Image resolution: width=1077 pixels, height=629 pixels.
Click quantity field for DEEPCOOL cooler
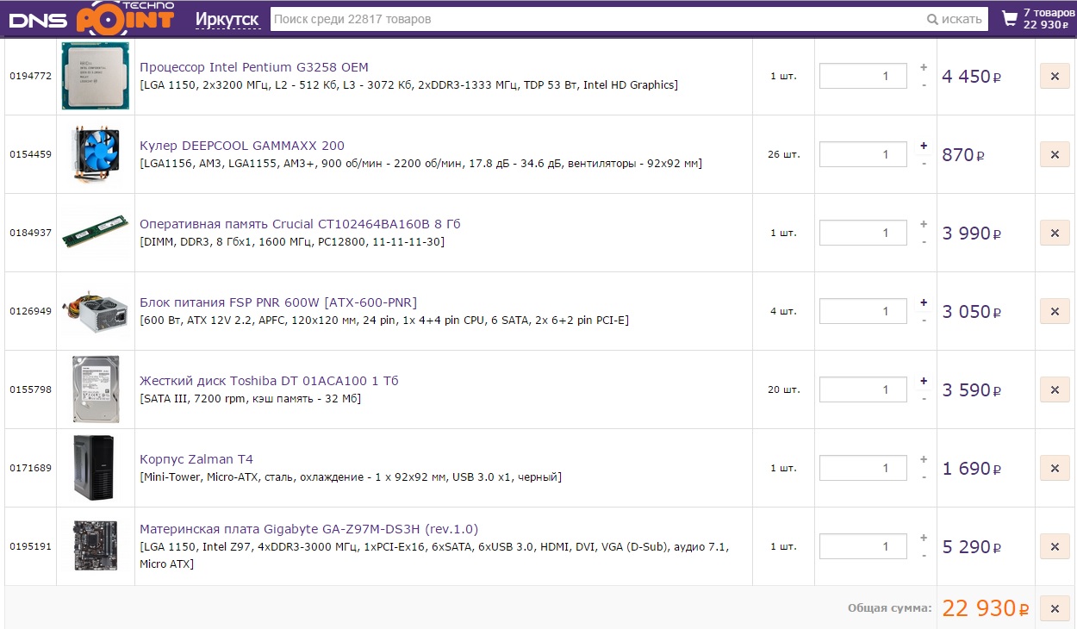863,154
